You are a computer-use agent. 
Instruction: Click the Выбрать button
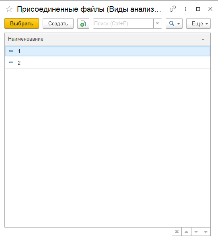[22, 23]
